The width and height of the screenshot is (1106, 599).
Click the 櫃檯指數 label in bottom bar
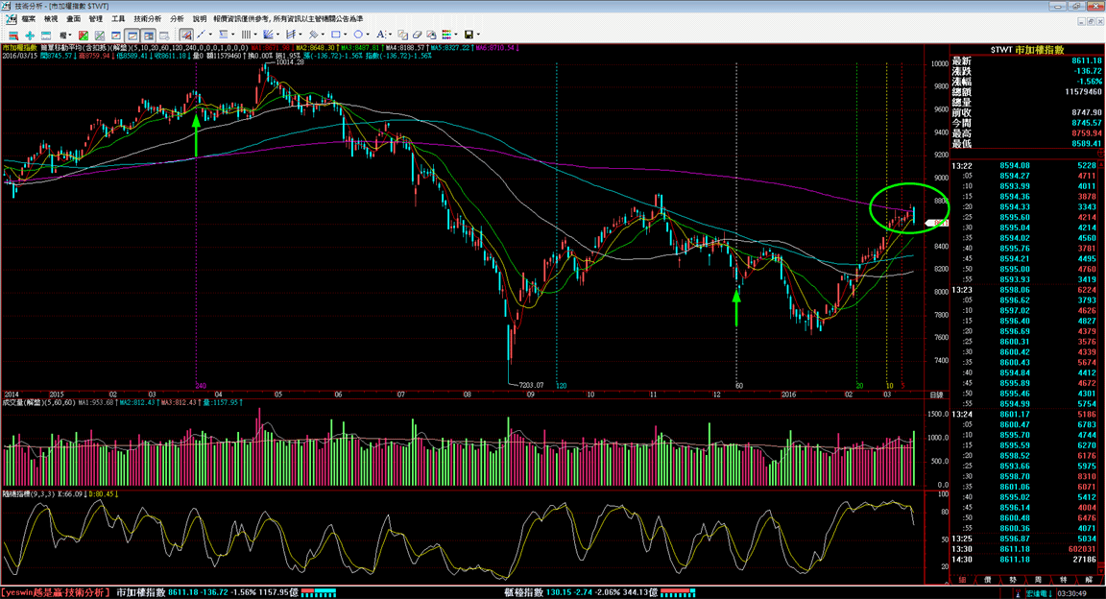click(x=523, y=592)
